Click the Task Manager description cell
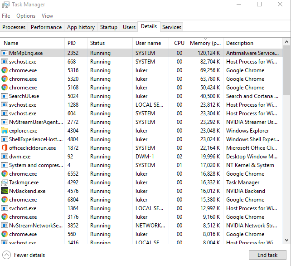Viewport: 291px width, 266px height. coord(242,182)
